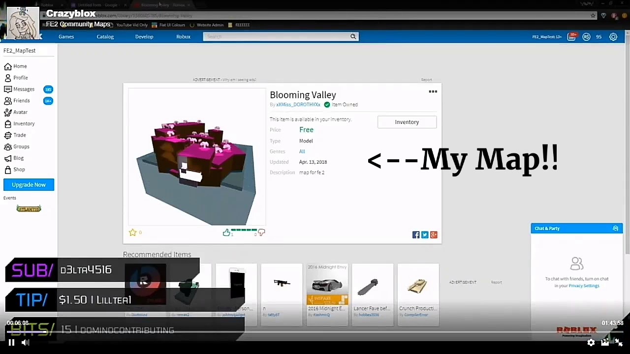The width and height of the screenshot is (630, 354).
Task: Mute the video sound
Action: pos(25,343)
